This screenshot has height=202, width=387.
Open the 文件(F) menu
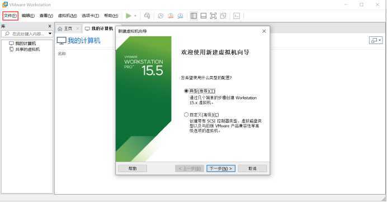pyautogui.click(x=11, y=16)
